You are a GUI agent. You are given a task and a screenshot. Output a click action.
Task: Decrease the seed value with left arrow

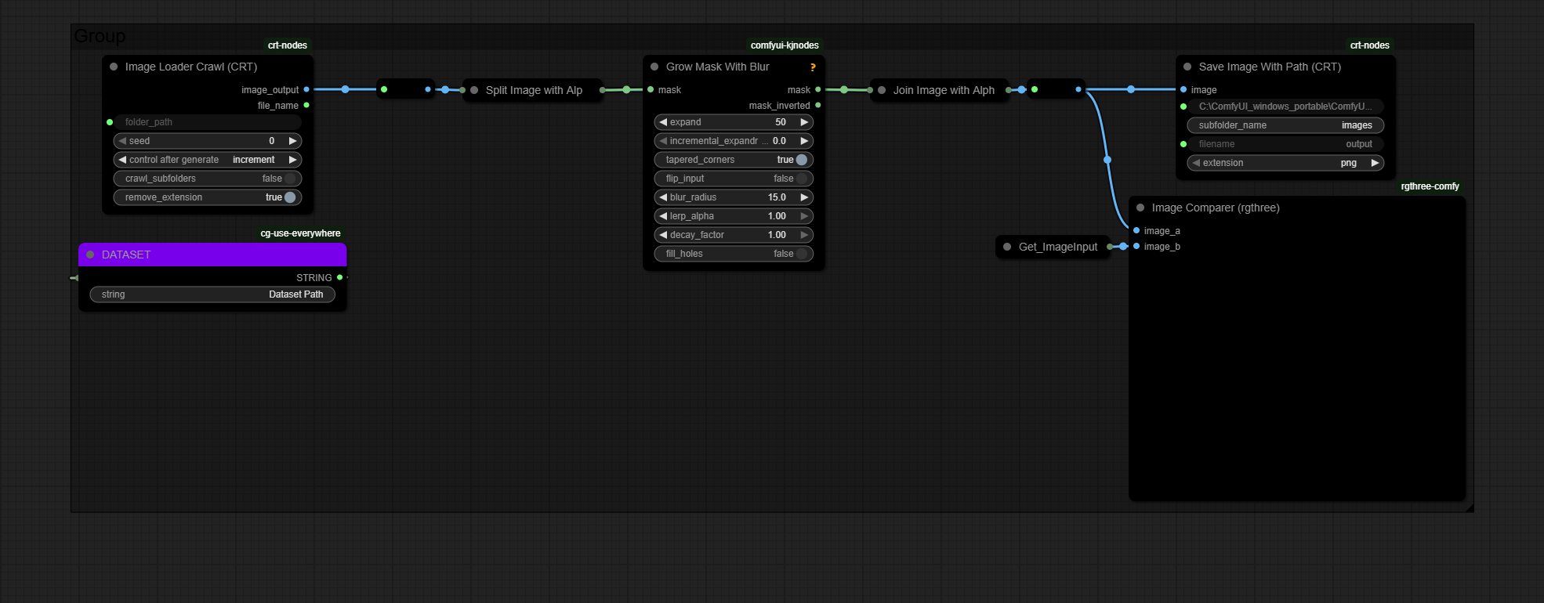tap(122, 141)
